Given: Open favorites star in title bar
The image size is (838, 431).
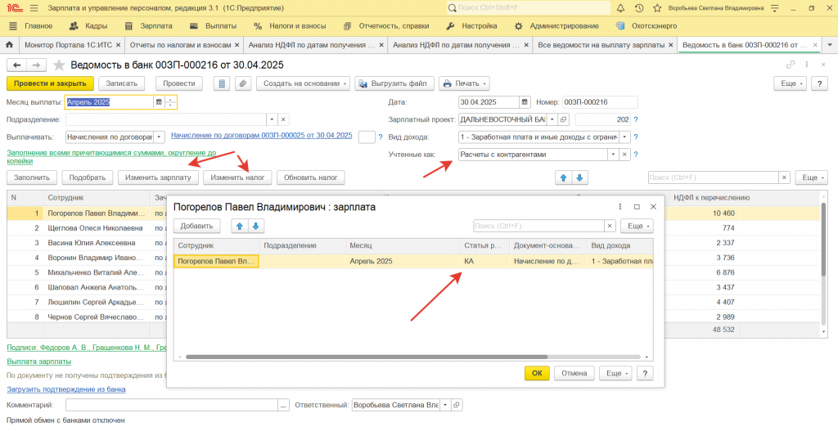Looking at the screenshot, I should tap(657, 8).
